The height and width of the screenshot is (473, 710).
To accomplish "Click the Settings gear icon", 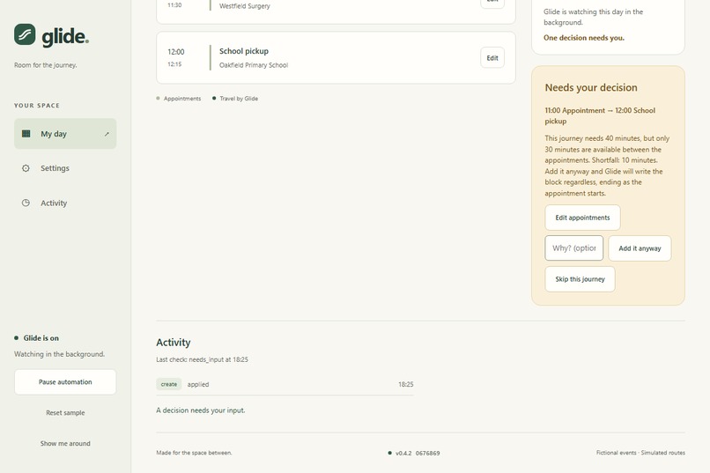I will [x=26, y=168].
